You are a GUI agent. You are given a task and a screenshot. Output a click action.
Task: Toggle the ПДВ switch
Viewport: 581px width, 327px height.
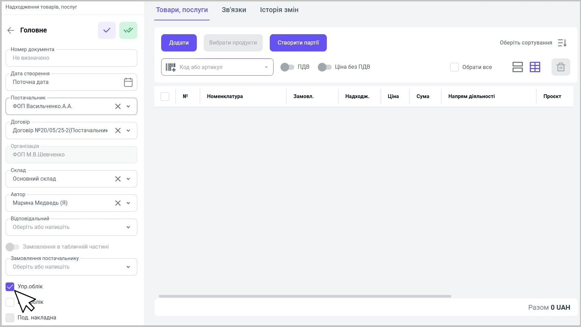(287, 67)
